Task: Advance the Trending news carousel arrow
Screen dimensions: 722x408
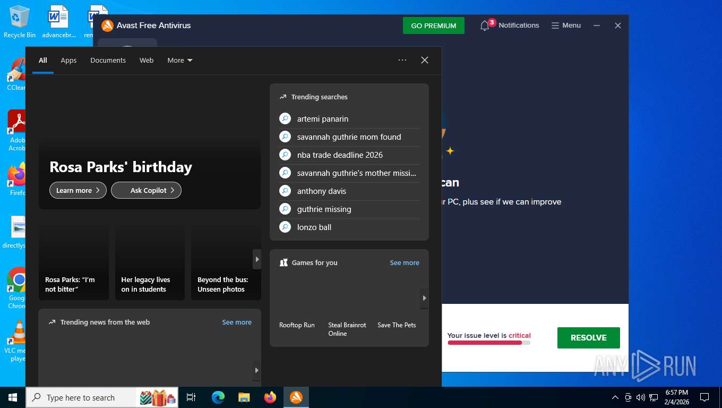Action: tap(257, 370)
